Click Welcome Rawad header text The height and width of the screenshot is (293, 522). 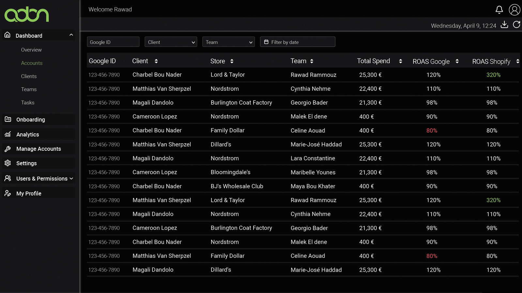click(110, 9)
